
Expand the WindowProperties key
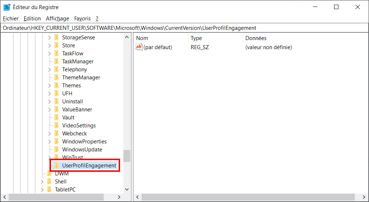pyautogui.click(x=49, y=142)
